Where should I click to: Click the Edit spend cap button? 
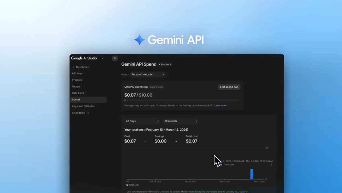[x=229, y=87]
